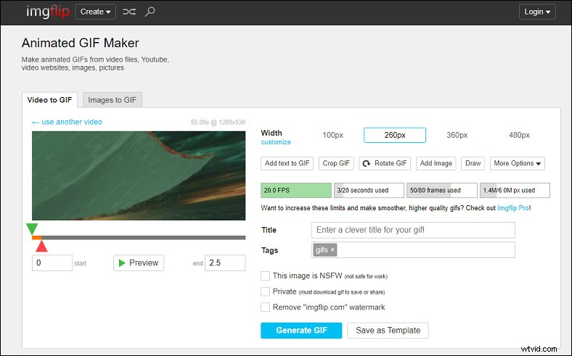Click Generate GIF button
Screen dimensions: 572x356
point(301,331)
